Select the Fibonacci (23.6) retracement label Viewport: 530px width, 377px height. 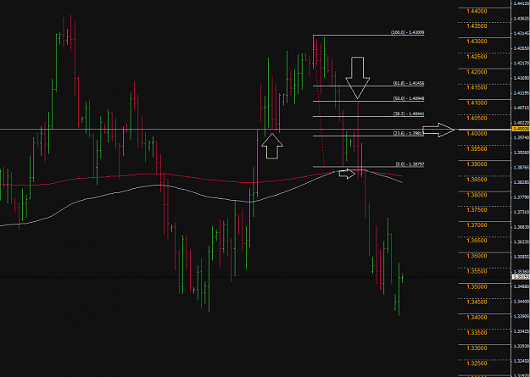(x=409, y=134)
